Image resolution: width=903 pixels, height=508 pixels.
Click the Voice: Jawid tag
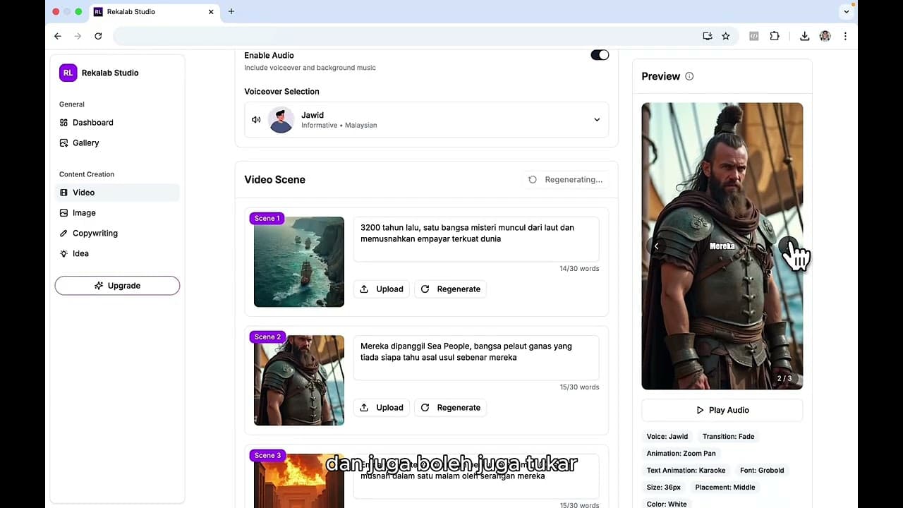click(x=667, y=437)
